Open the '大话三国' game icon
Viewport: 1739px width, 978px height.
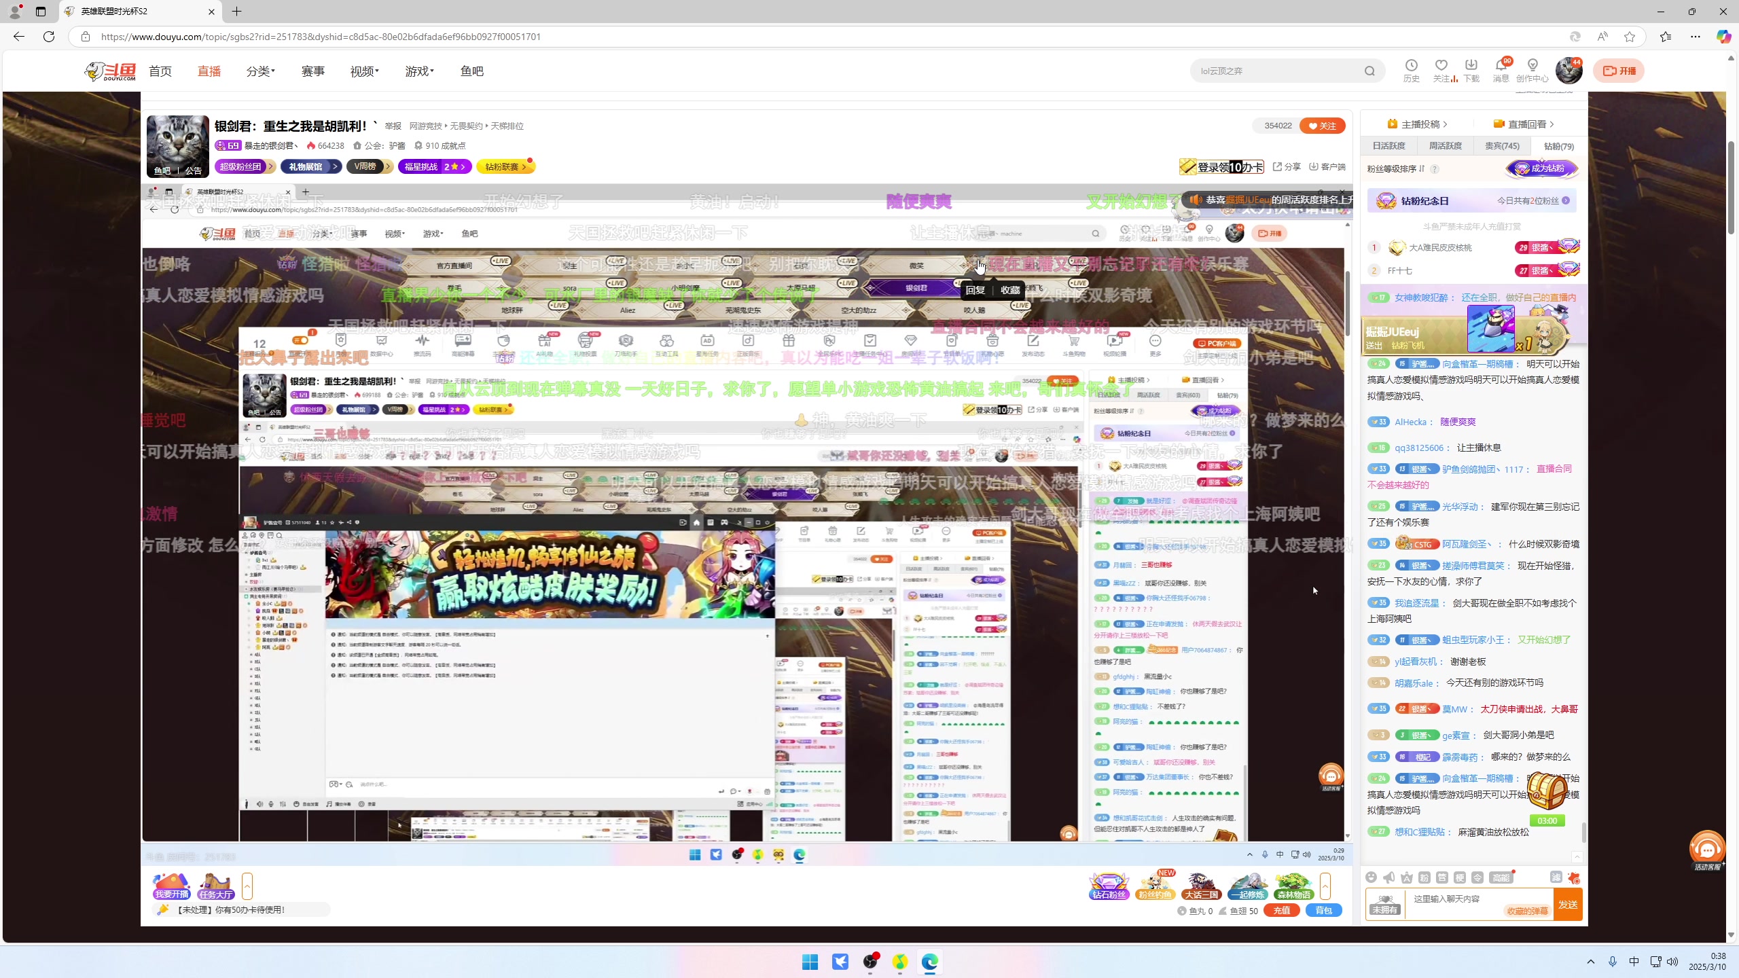pyautogui.click(x=1202, y=886)
